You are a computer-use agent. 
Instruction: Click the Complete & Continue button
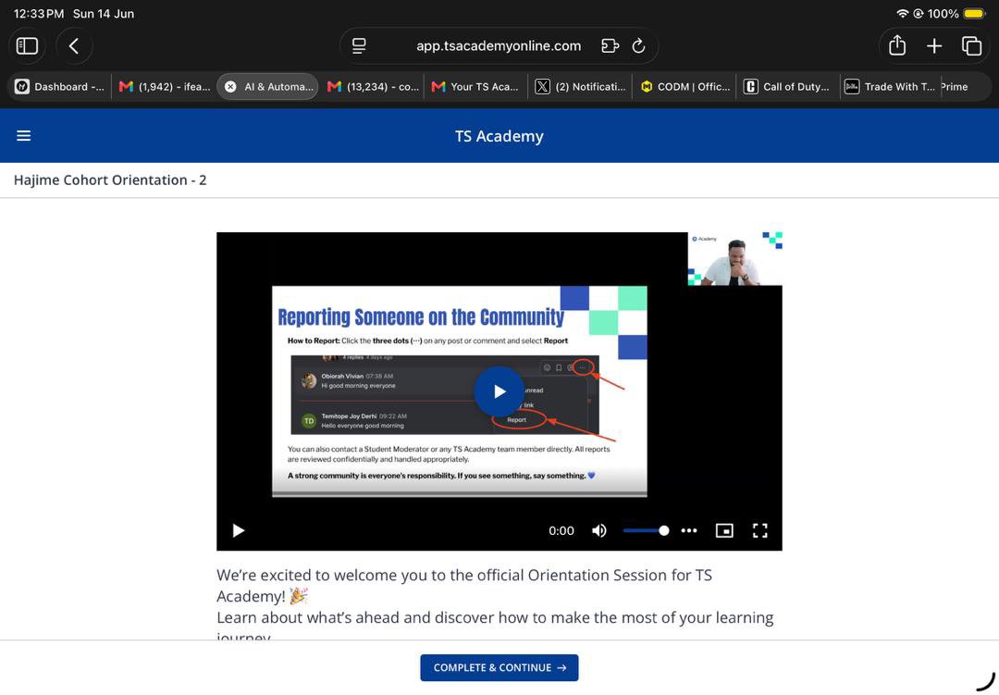click(499, 667)
